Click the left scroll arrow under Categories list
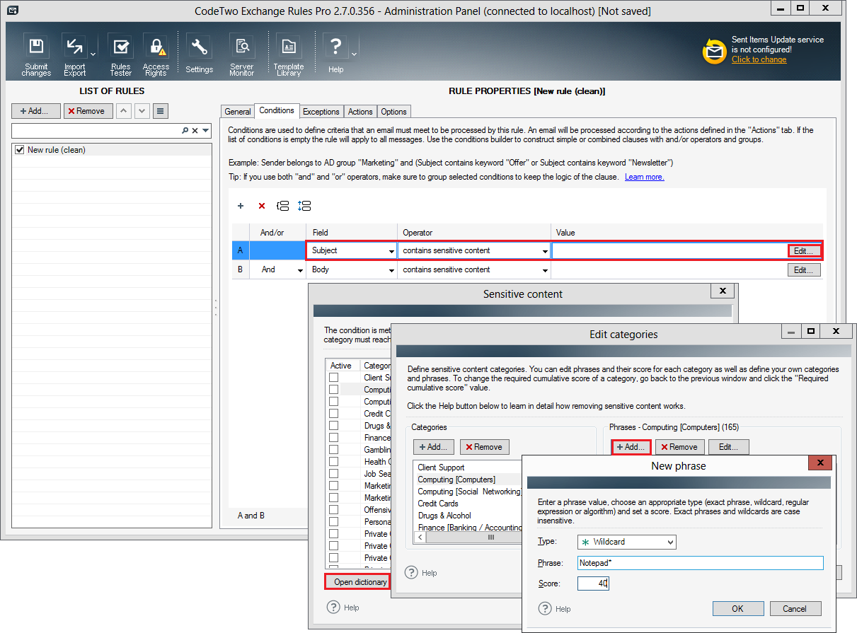This screenshot has height=633, width=857. (x=420, y=538)
